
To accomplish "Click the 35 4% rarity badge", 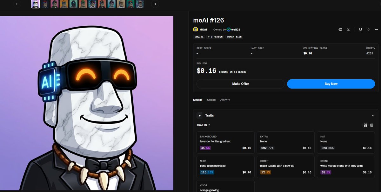I will [325, 172].
